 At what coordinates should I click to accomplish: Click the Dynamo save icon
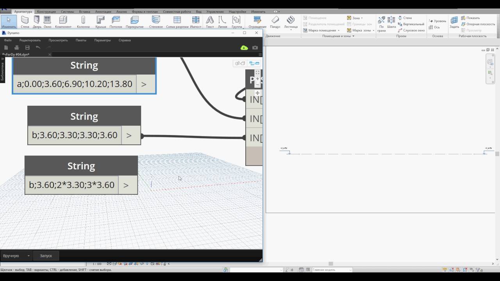(x=27, y=48)
